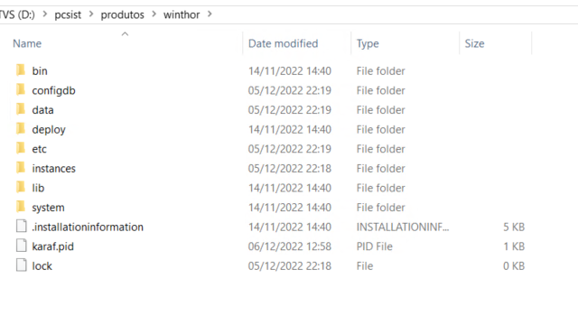
Task: Select the lib folder row
Action: tap(271, 188)
